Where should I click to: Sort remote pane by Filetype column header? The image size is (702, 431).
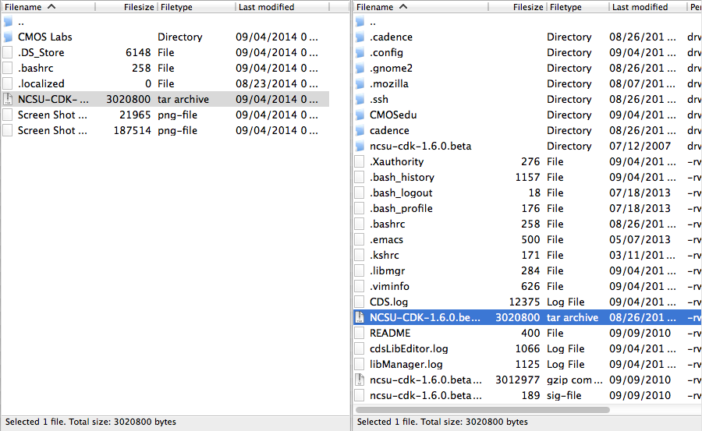pos(578,7)
